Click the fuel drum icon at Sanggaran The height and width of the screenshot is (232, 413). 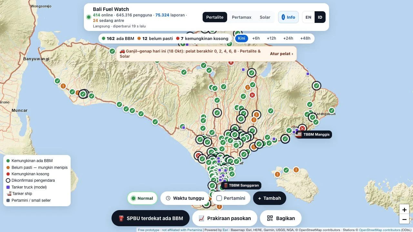click(x=226, y=185)
